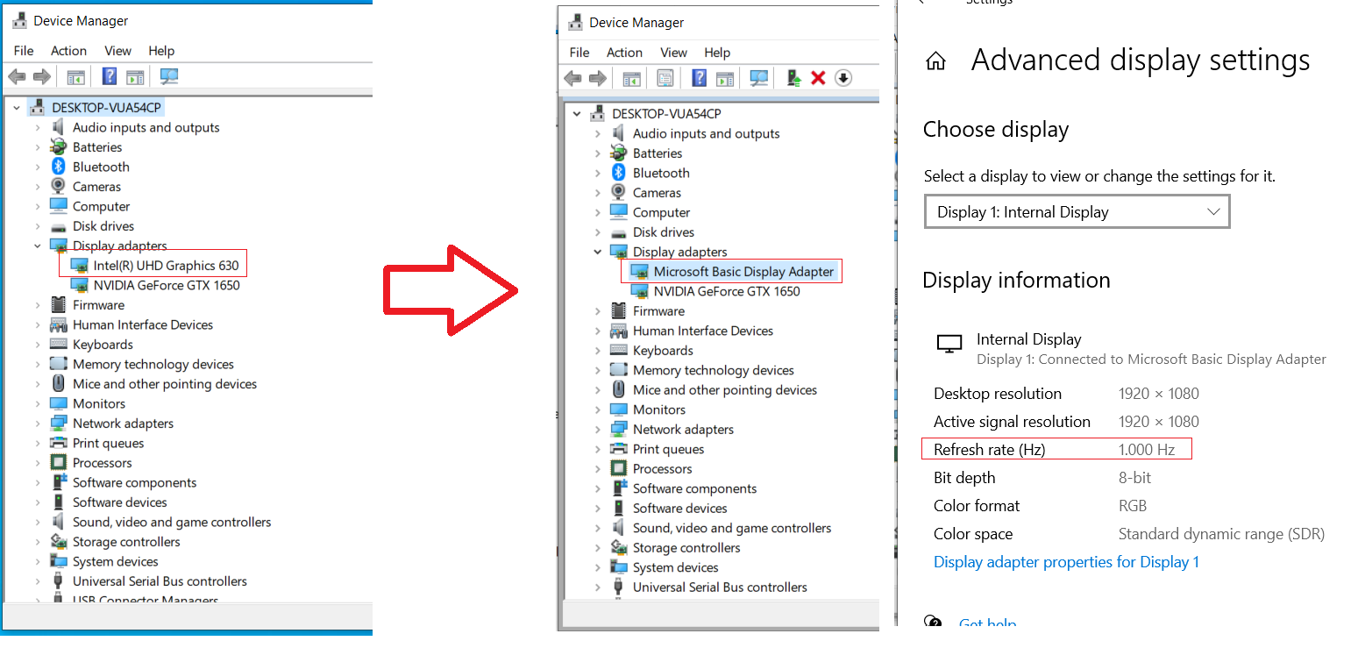
Task: Click Storage controllers icon in the Intel UHD Device Manager
Action: click(59, 542)
